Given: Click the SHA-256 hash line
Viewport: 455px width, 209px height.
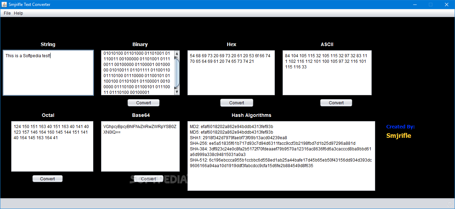Looking at the screenshot, I should click(x=272, y=143).
